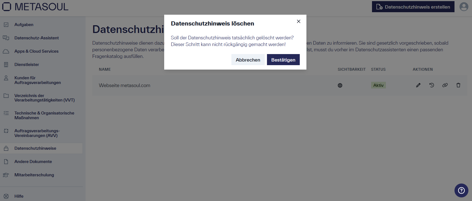
Task: Click the lifebuoy icon for Hilfe
Action: (6, 196)
